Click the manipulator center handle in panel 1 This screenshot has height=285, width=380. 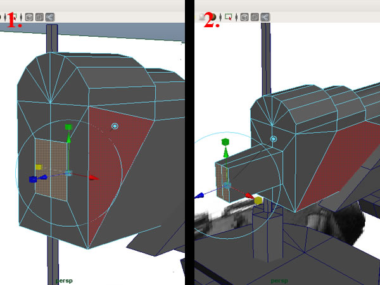(69, 173)
